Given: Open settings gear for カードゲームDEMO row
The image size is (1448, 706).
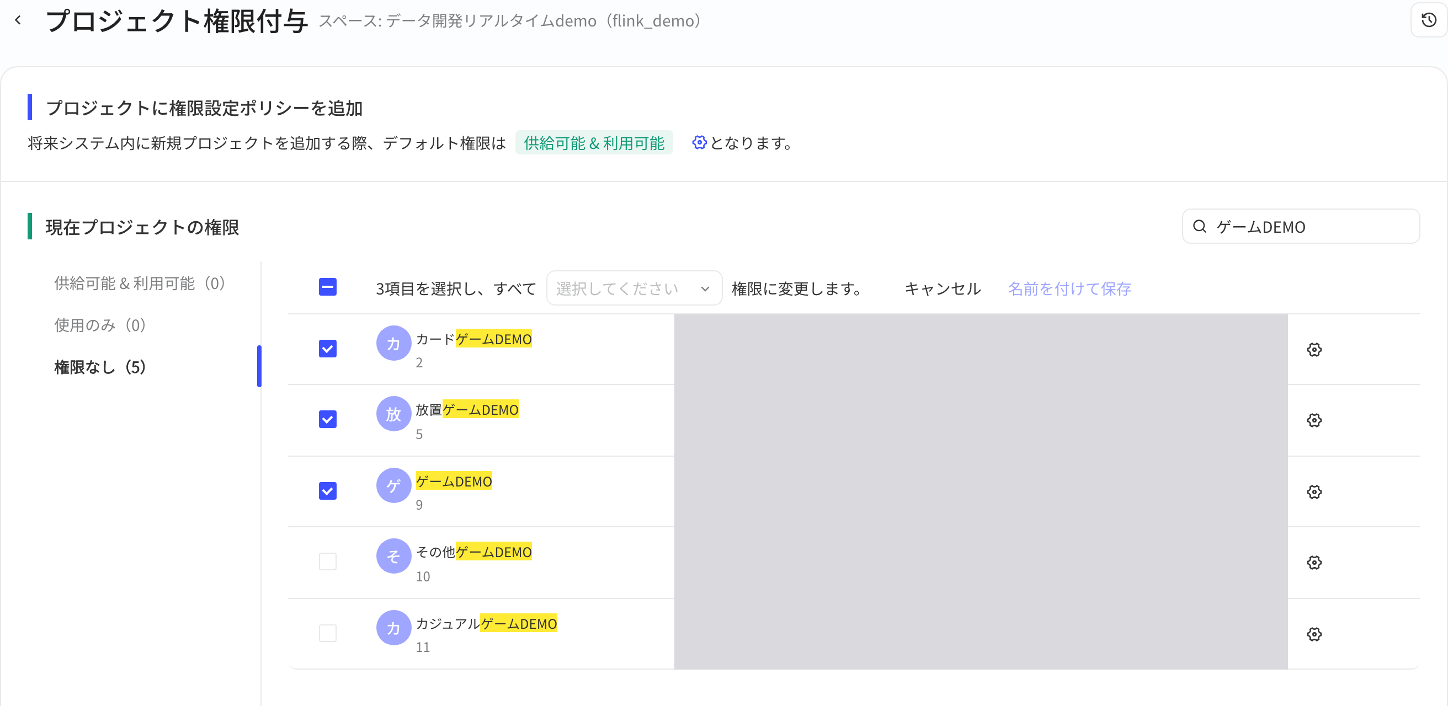Looking at the screenshot, I should coord(1314,349).
